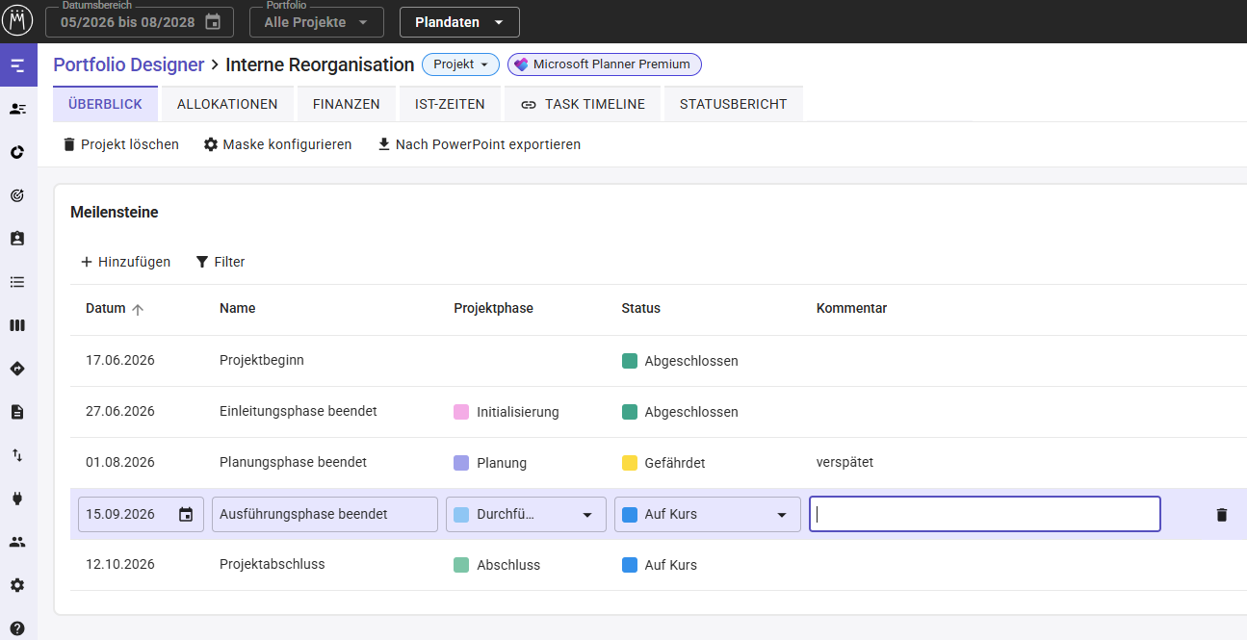
Task: Click the up-down arrows sidebar icon
Action: [17, 455]
